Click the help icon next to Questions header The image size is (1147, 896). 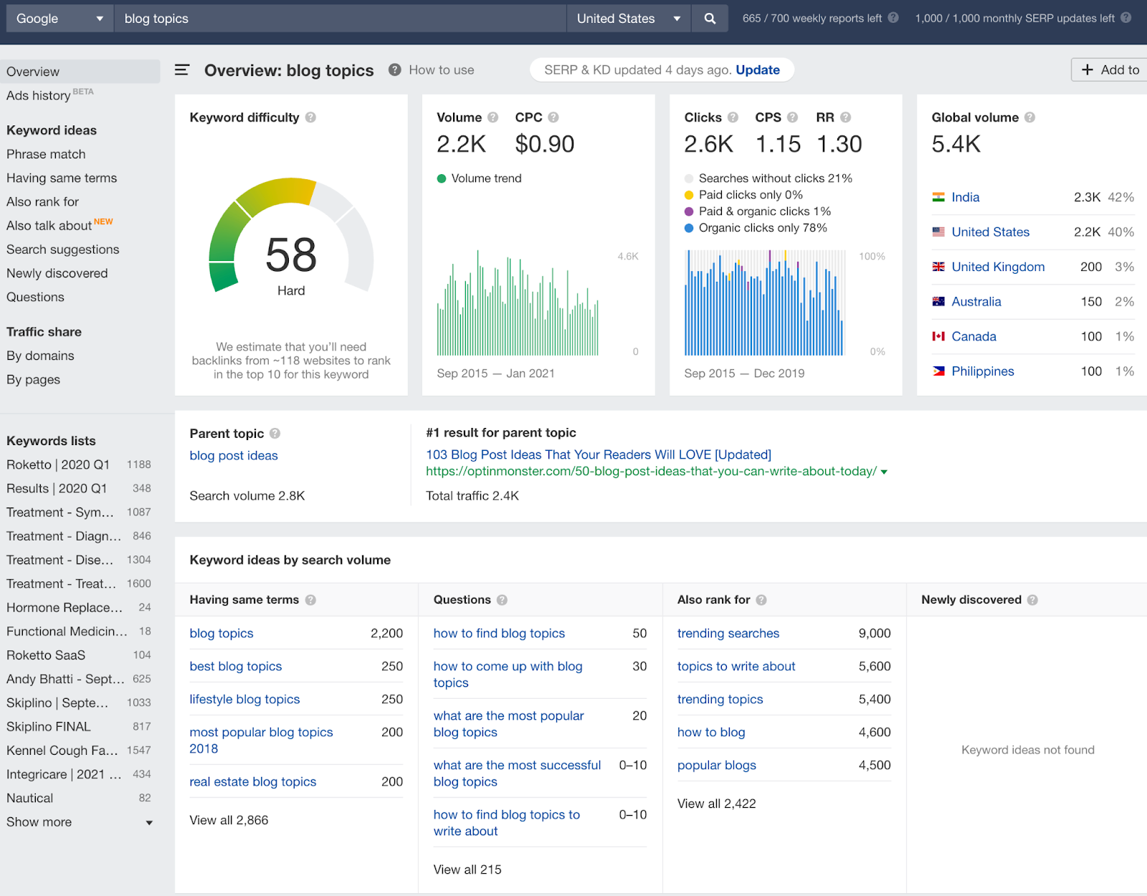(x=502, y=600)
